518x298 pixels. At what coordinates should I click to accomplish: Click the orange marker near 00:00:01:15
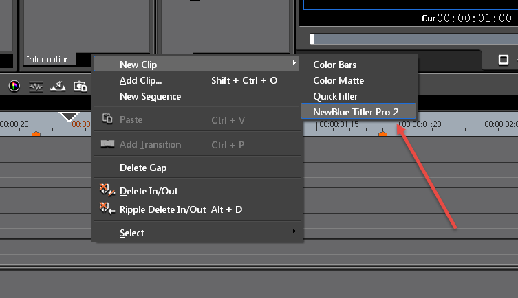[x=383, y=133]
